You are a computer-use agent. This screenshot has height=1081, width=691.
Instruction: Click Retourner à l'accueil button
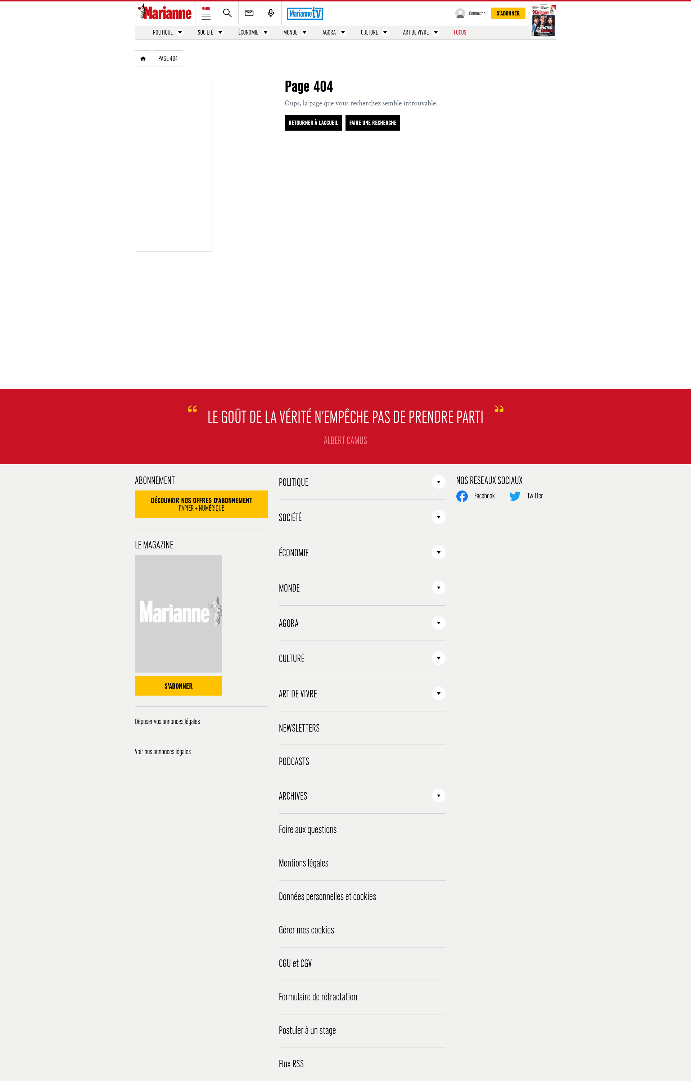click(x=313, y=123)
